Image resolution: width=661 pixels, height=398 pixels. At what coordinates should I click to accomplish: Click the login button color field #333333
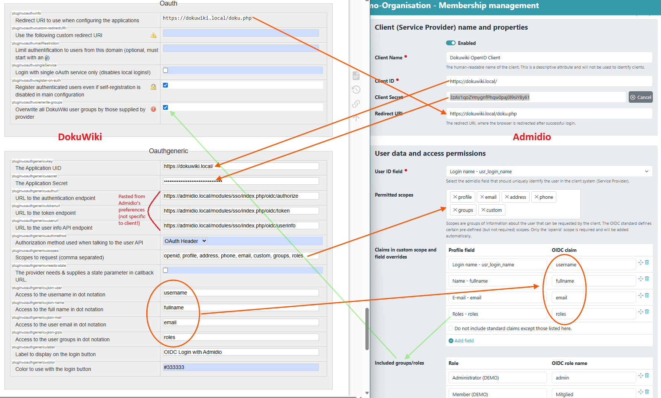[x=241, y=367]
